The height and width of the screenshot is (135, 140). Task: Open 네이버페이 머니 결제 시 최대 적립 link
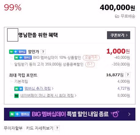click(47, 96)
